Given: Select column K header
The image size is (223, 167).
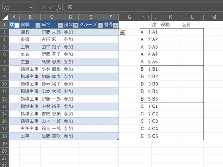Looking at the screenshot, I should (x=171, y=17).
